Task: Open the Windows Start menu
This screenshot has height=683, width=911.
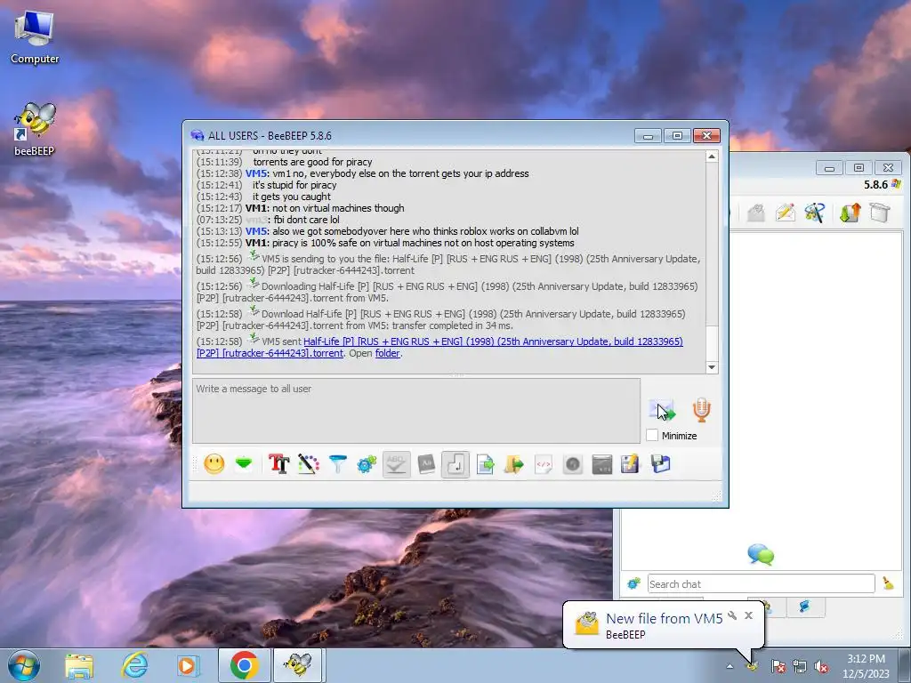Action: [24, 665]
